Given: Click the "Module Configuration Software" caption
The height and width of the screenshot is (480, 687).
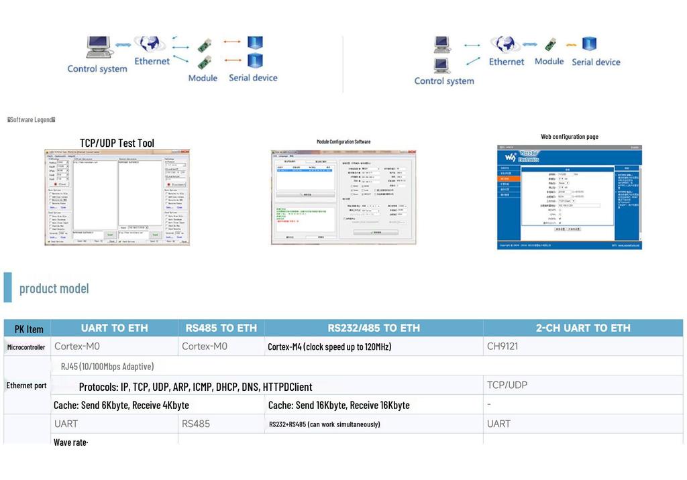Looking at the screenshot, I should 343,142.
